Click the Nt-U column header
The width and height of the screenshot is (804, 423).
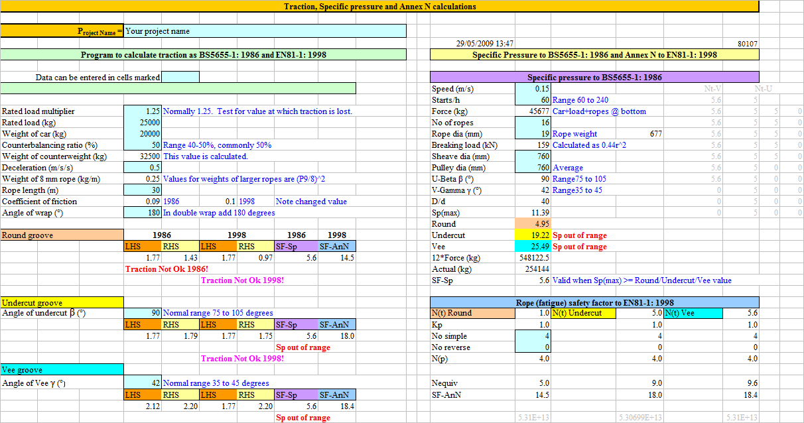click(764, 89)
